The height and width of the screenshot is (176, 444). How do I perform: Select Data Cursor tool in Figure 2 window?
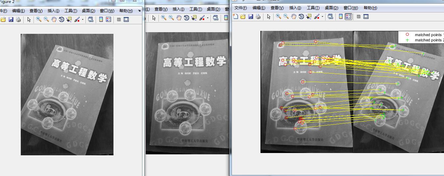[x=69, y=20]
